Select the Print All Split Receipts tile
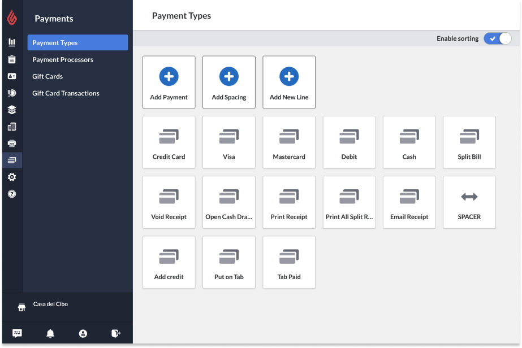522x348 pixels. tap(349, 202)
